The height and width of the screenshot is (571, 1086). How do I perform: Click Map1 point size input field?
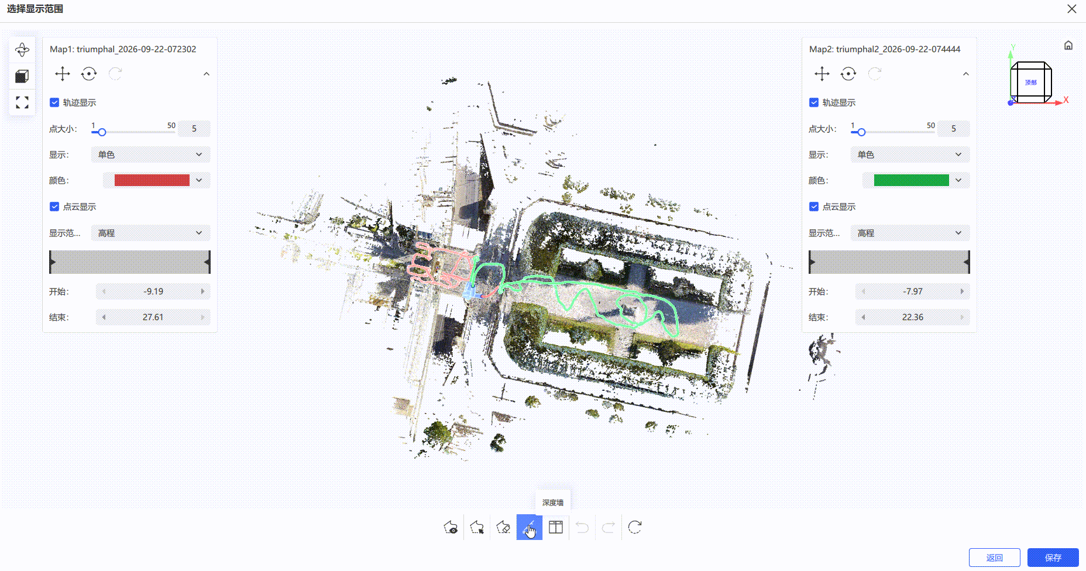(x=194, y=129)
